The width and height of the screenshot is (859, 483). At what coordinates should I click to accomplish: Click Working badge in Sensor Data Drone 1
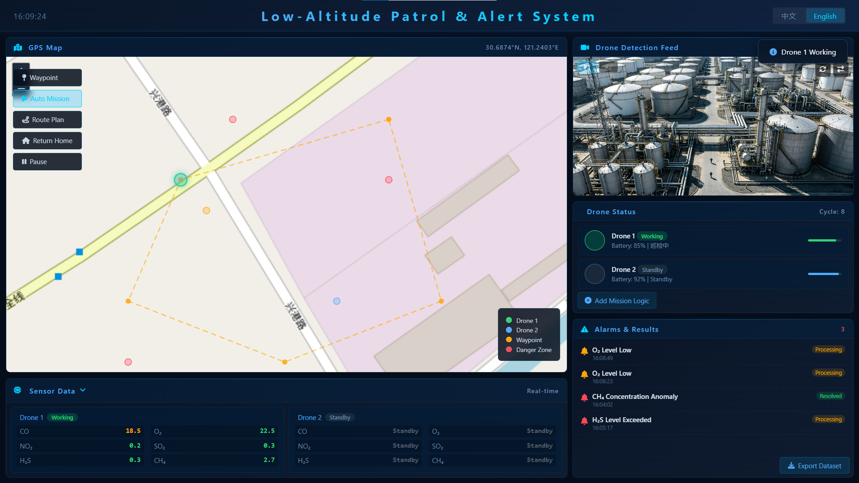(62, 417)
